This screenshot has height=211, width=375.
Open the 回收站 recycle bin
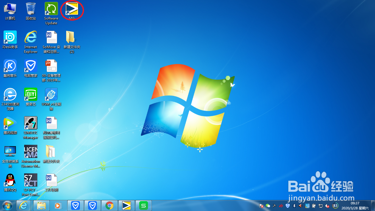coord(31,11)
